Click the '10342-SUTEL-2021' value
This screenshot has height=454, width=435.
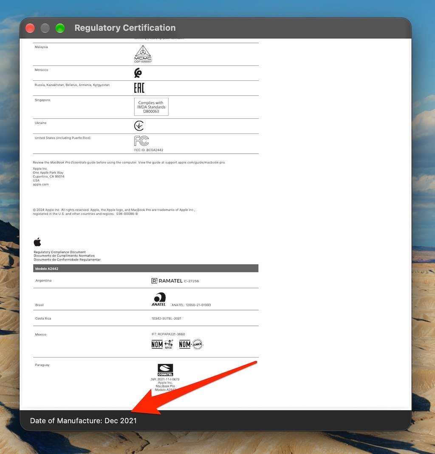tap(166, 318)
